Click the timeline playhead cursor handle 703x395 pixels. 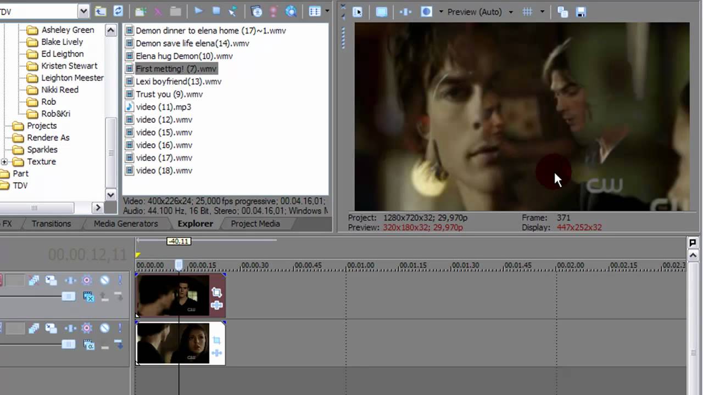178,266
